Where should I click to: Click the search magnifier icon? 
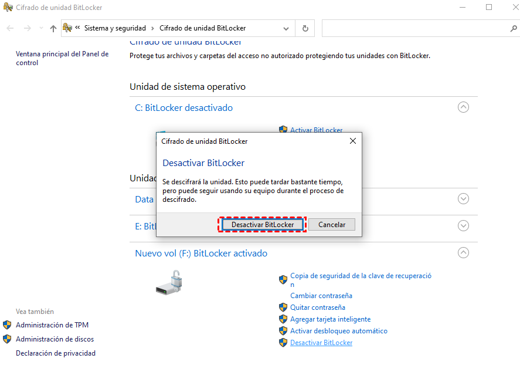513,28
